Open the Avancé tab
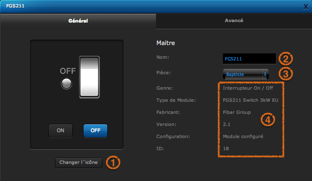Screen dimensions: 312x181 coord(234,20)
